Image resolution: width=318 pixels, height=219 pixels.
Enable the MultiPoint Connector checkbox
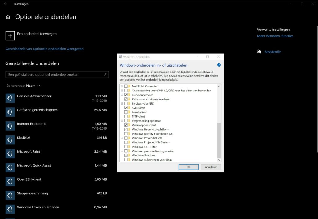click(x=126, y=86)
